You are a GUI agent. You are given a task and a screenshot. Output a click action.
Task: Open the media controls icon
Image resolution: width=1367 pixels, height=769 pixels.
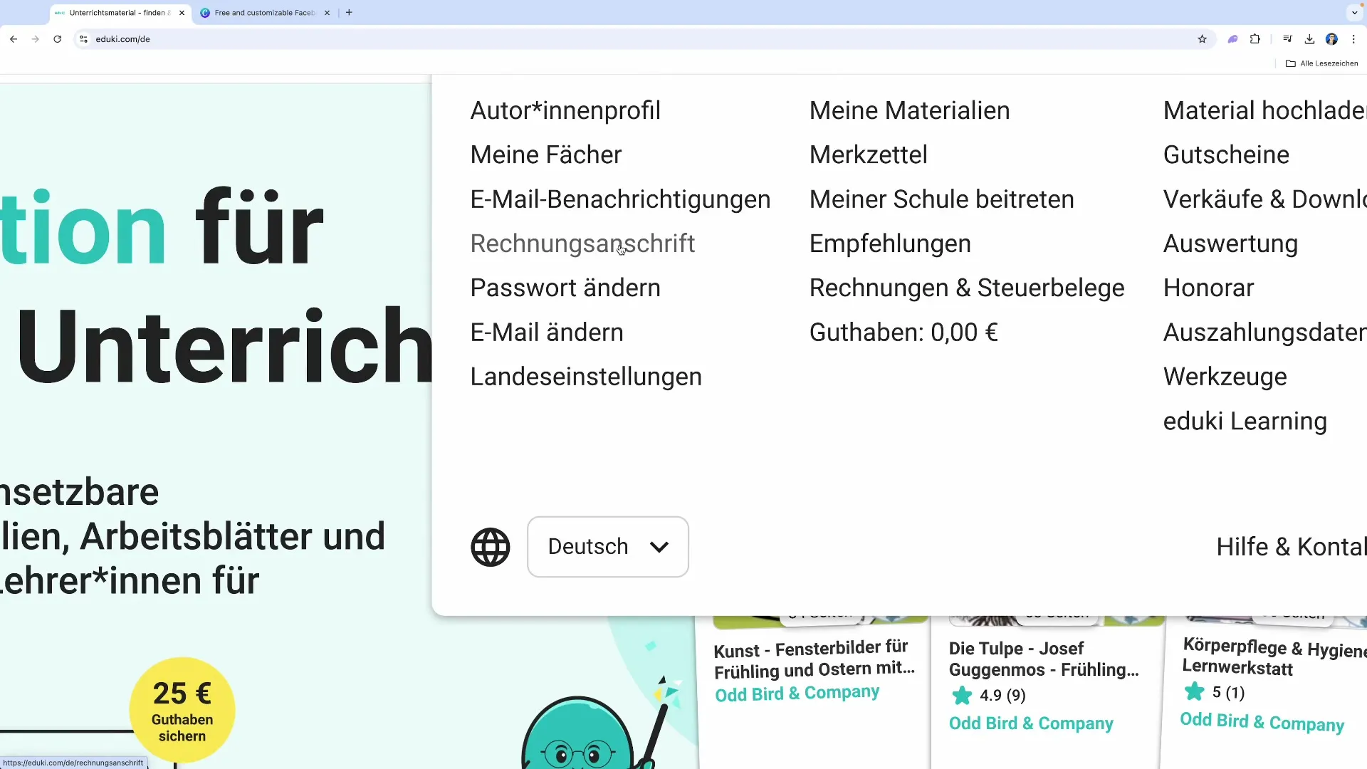tap(1287, 39)
